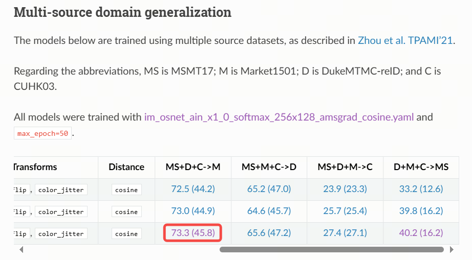The image size is (472, 260).
Task: Click the 73.0 (44.9) result link
Action: pyautogui.click(x=193, y=211)
